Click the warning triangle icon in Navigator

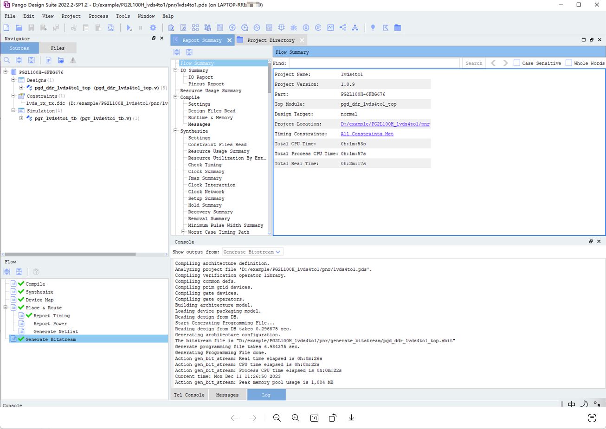click(x=73, y=60)
